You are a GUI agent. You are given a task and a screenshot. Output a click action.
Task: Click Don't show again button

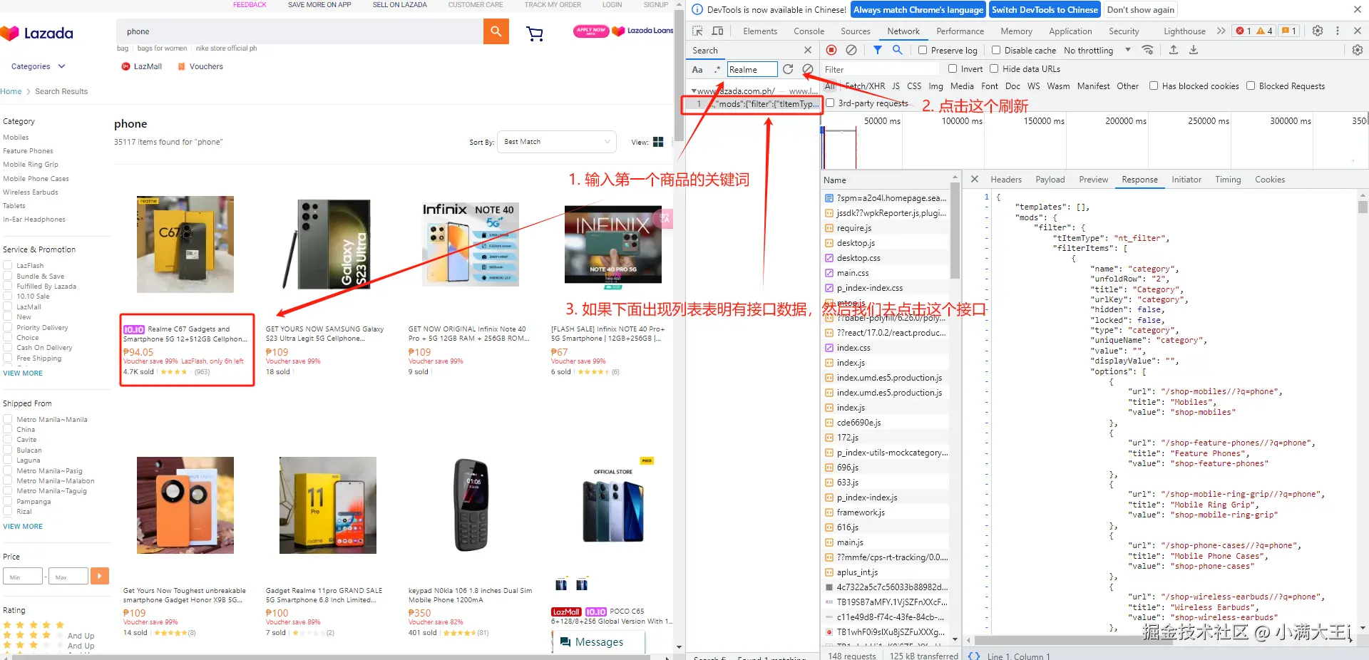tap(1141, 9)
